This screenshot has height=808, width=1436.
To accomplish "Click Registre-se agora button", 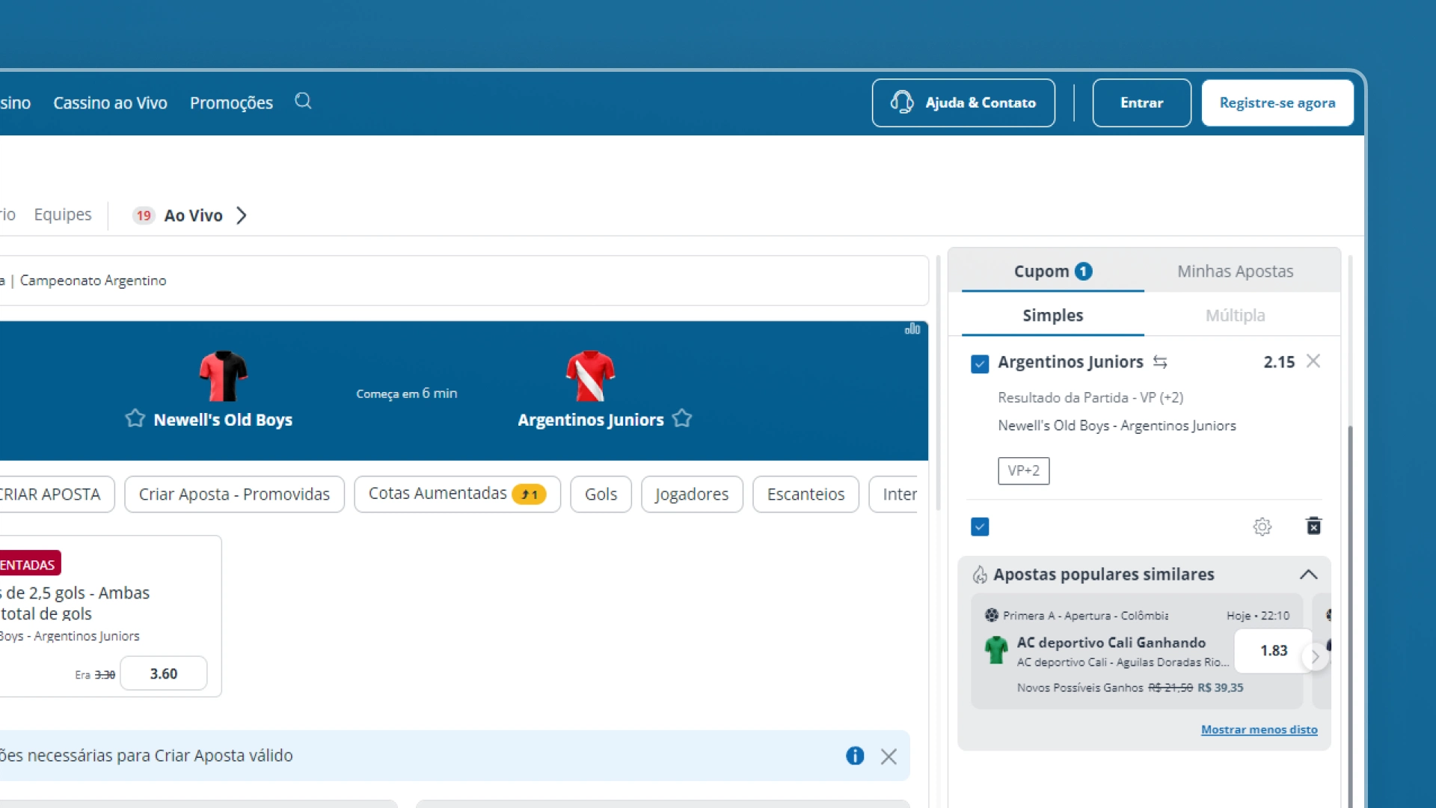I will pyautogui.click(x=1277, y=102).
